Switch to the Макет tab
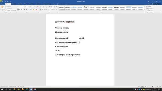This screenshot has height=91, width=162. [x=26, y=4]
